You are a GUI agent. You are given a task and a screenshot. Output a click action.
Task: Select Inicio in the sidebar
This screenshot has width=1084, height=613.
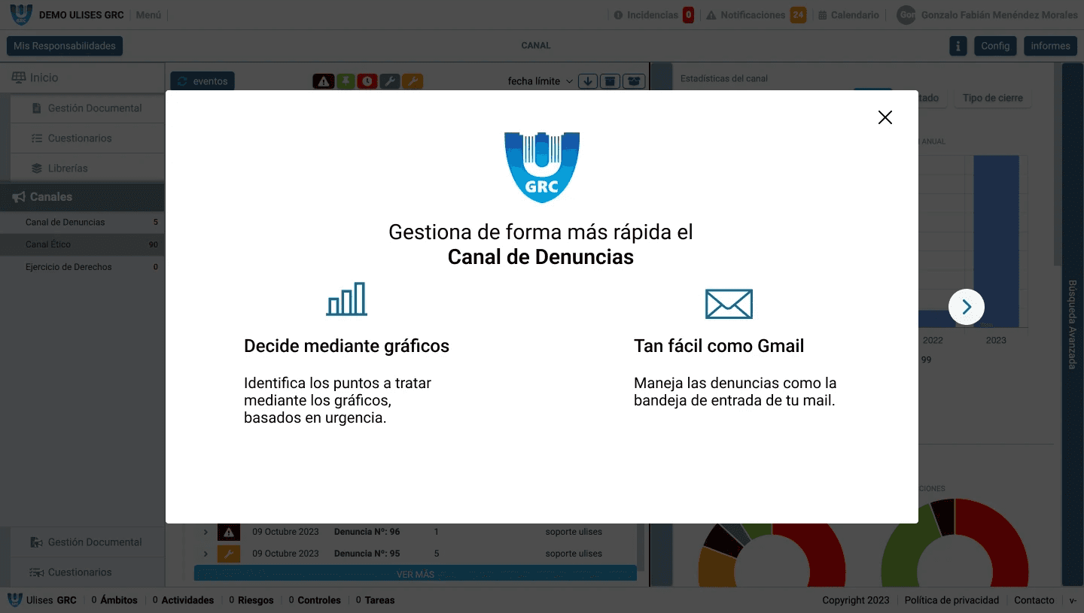coord(82,77)
